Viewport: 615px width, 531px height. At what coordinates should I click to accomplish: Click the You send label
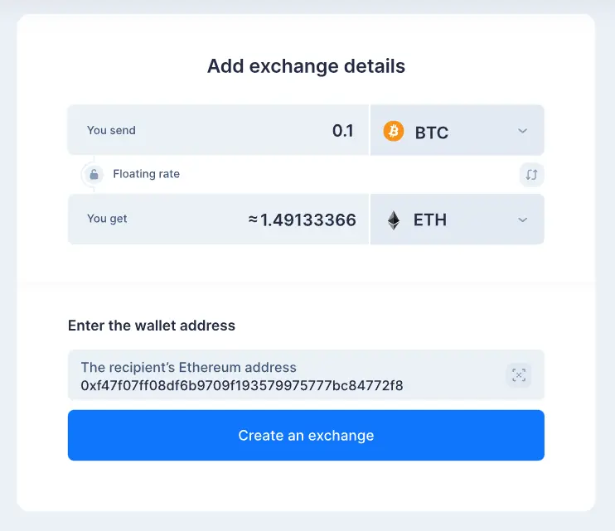(111, 130)
